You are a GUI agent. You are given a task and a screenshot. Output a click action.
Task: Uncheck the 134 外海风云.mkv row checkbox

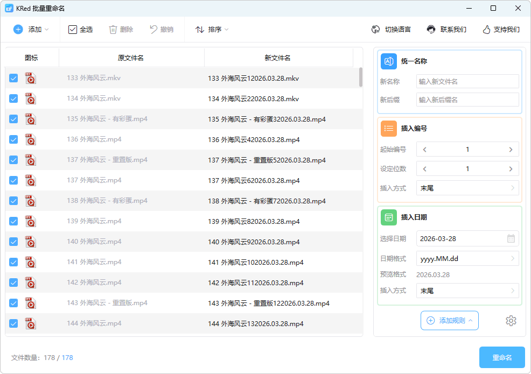coord(13,99)
